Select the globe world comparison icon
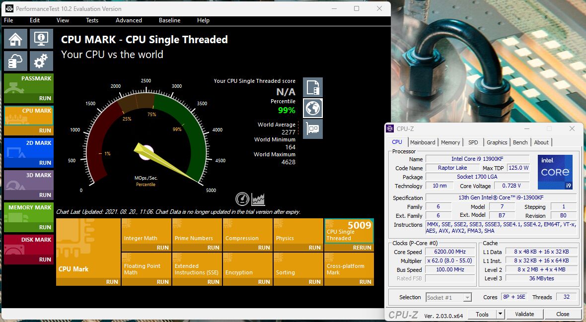Image resolution: width=586 pixels, height=322 pixels. tap(313, 108)
